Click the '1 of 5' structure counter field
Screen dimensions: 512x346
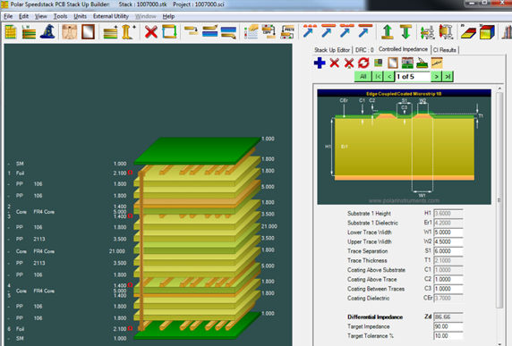[413, 77]
